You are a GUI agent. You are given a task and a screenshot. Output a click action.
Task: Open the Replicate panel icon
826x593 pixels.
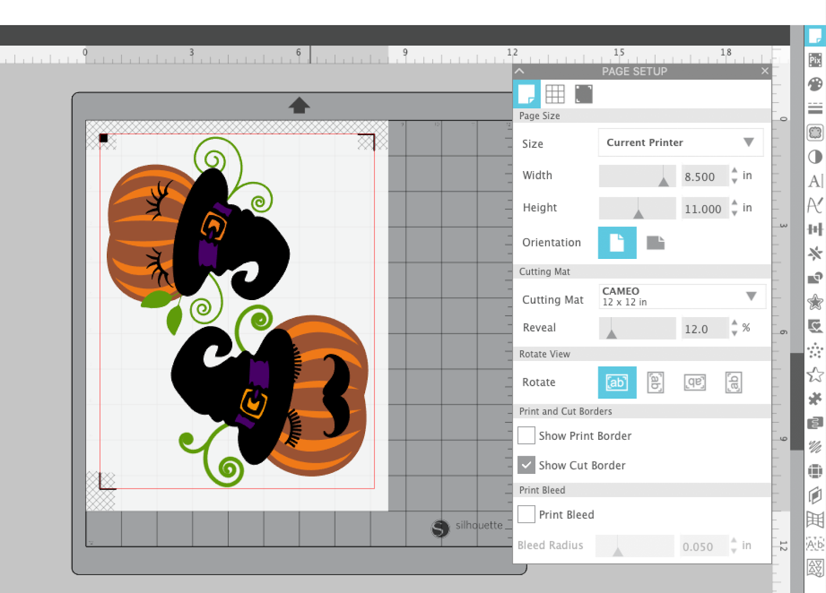pyautogui.click(x=815, y=253)
